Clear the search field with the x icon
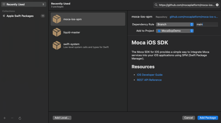This screenshot has height=123, width=221. (x=217, y=5)
